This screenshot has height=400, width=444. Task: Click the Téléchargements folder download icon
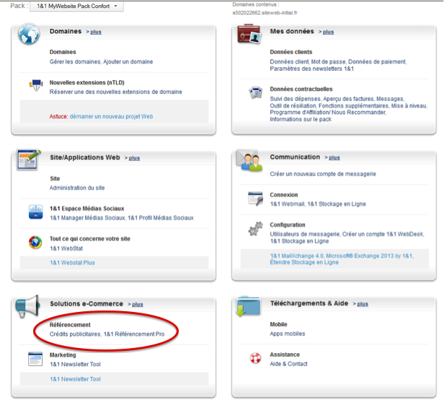tap(248, 306)
